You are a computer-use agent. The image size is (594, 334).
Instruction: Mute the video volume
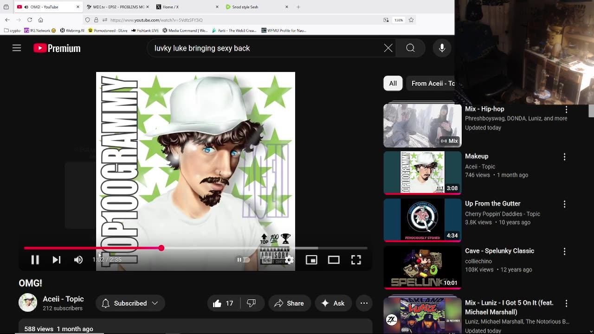coord(78,260)
